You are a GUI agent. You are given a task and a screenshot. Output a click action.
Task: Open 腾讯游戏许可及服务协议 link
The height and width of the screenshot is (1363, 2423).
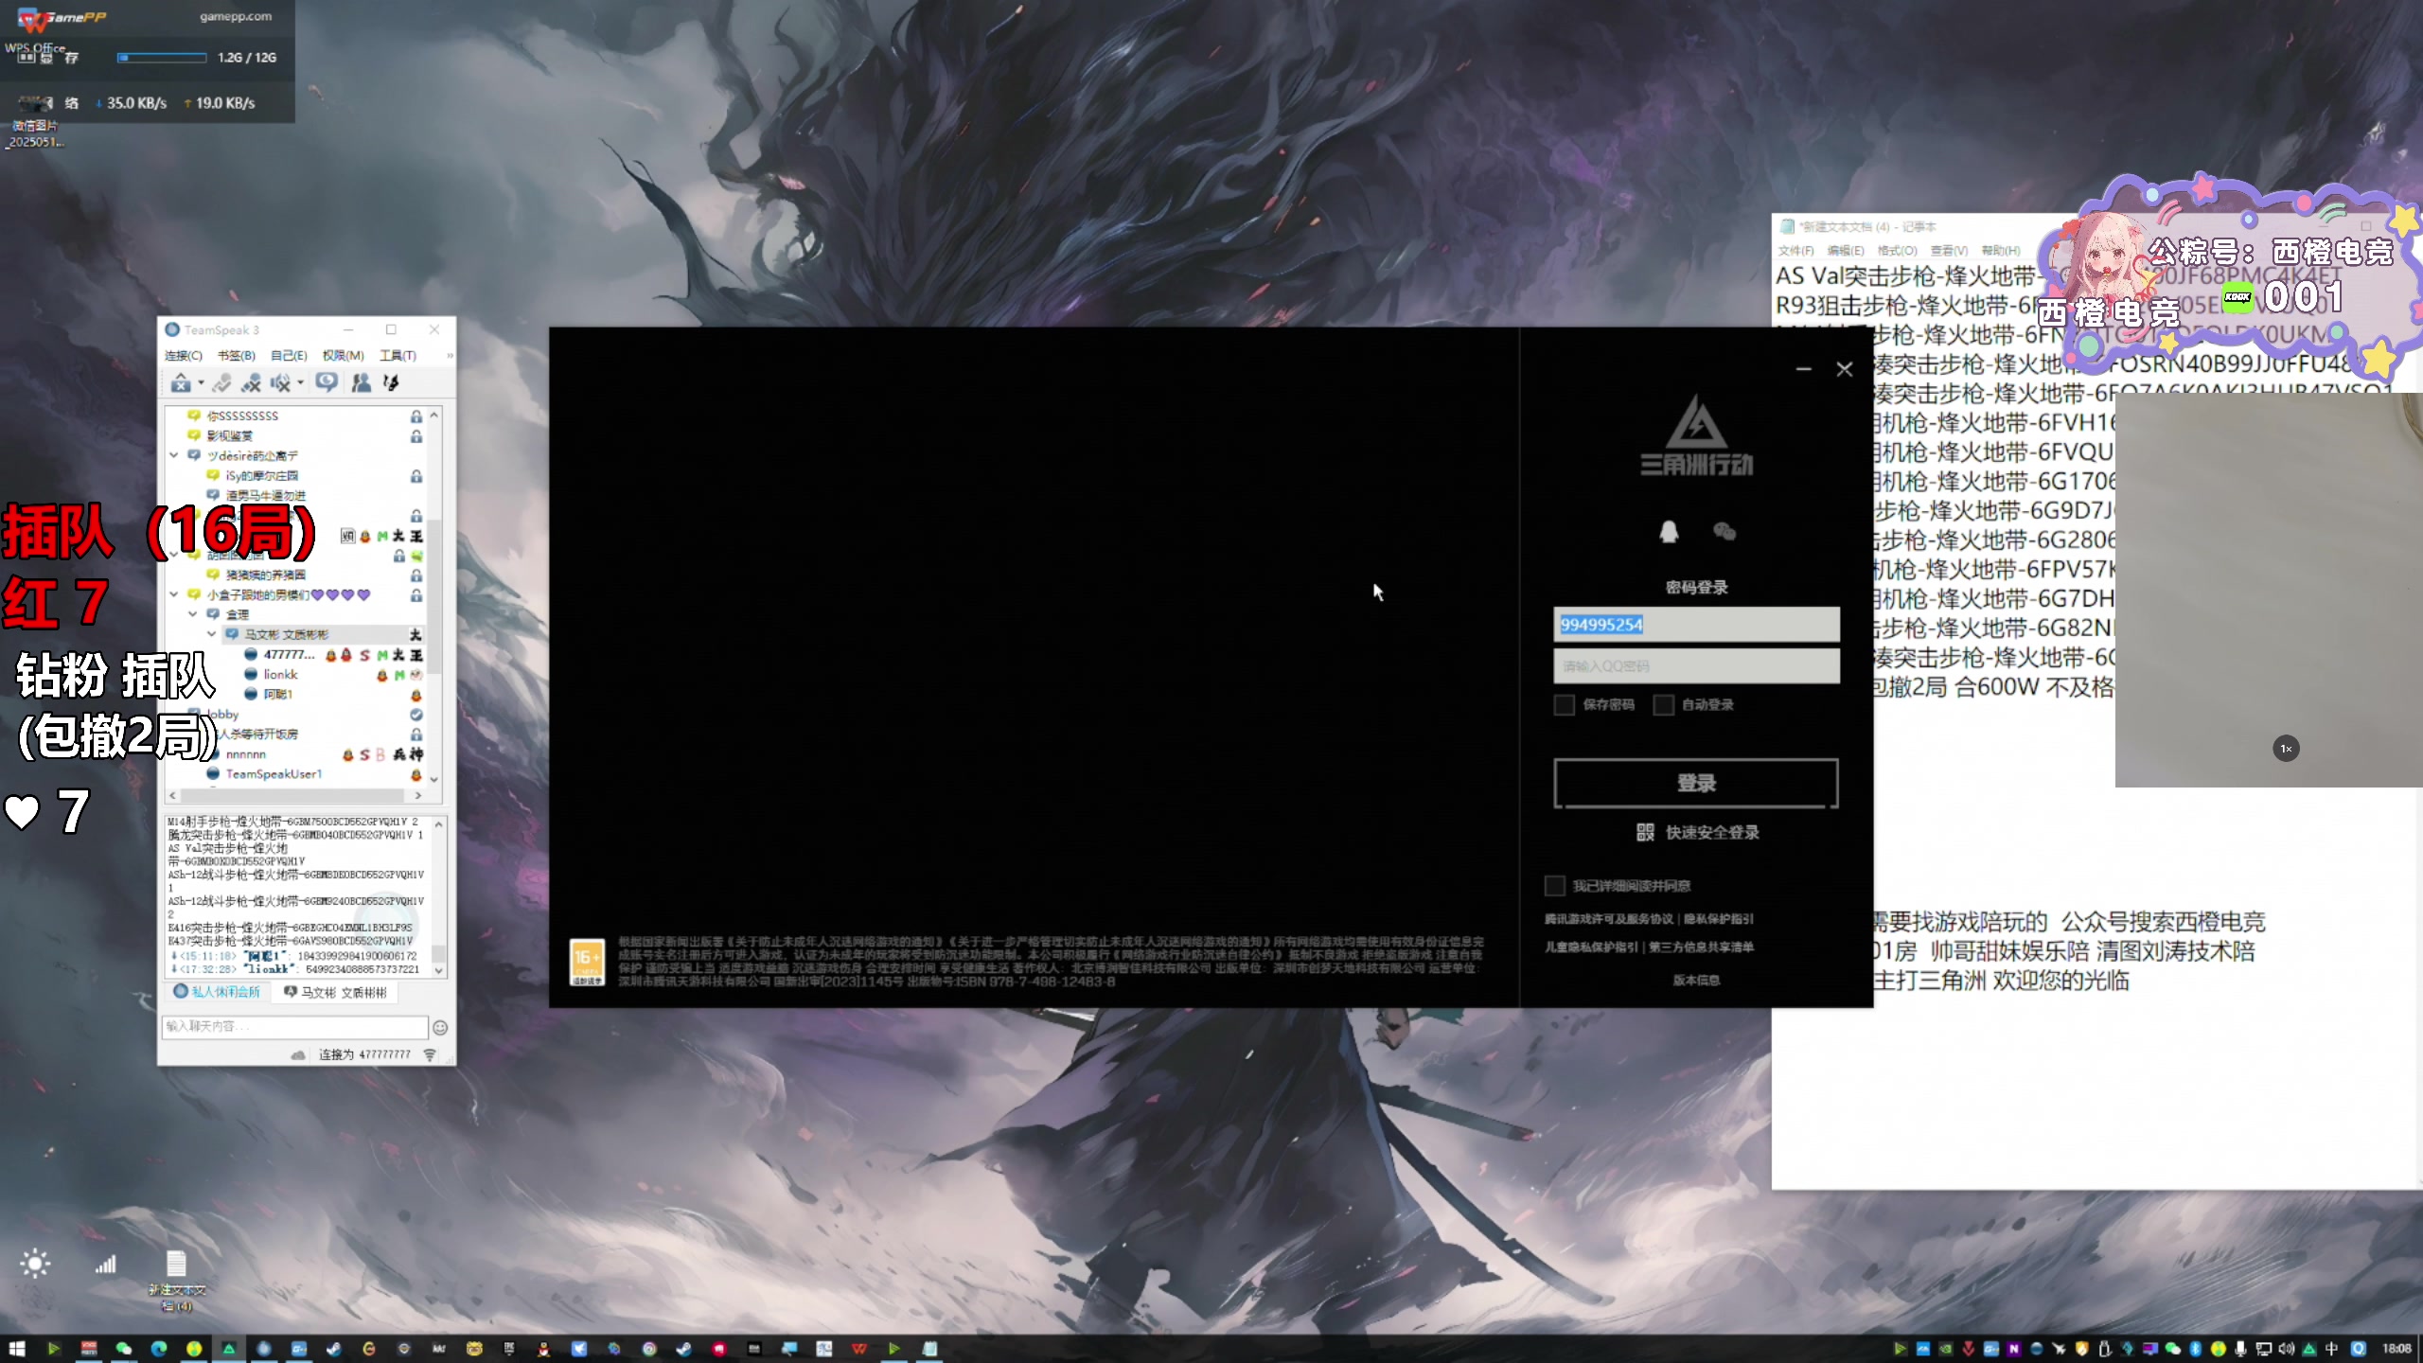[x=1609, y=919]
